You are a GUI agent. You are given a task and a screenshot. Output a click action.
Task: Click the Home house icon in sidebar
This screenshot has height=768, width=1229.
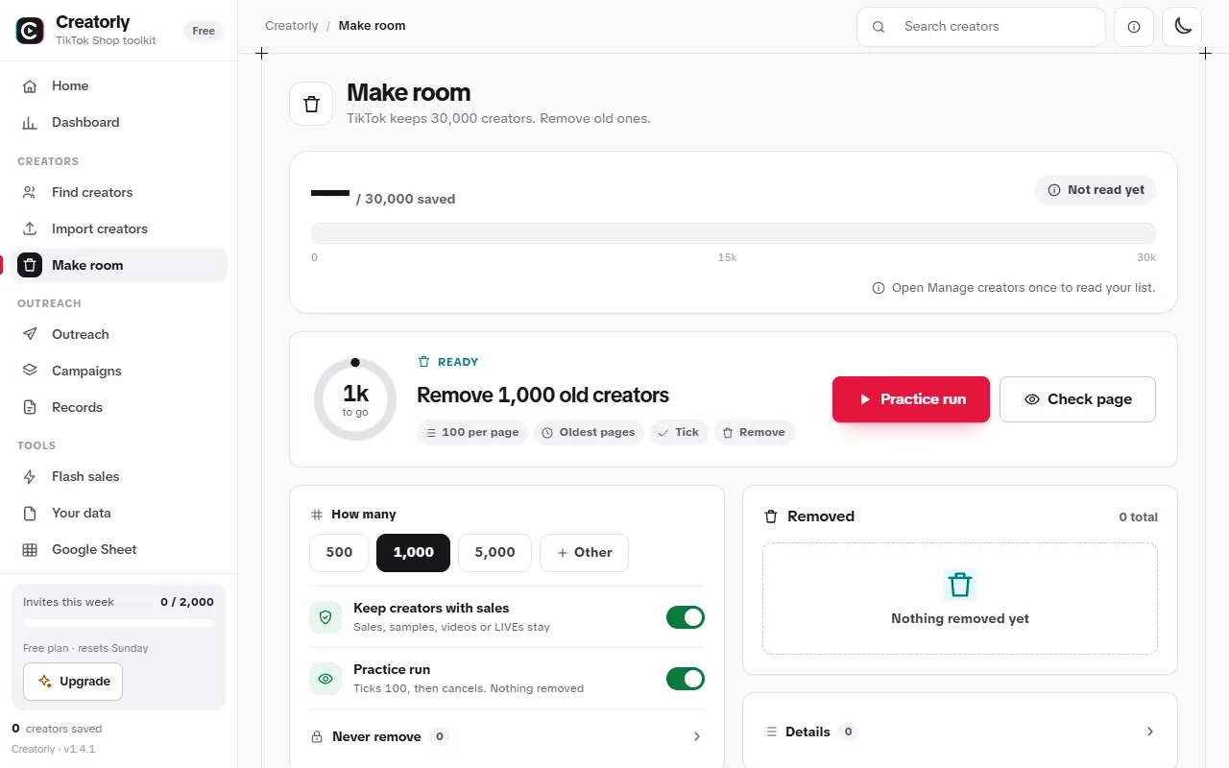point(30,85)
